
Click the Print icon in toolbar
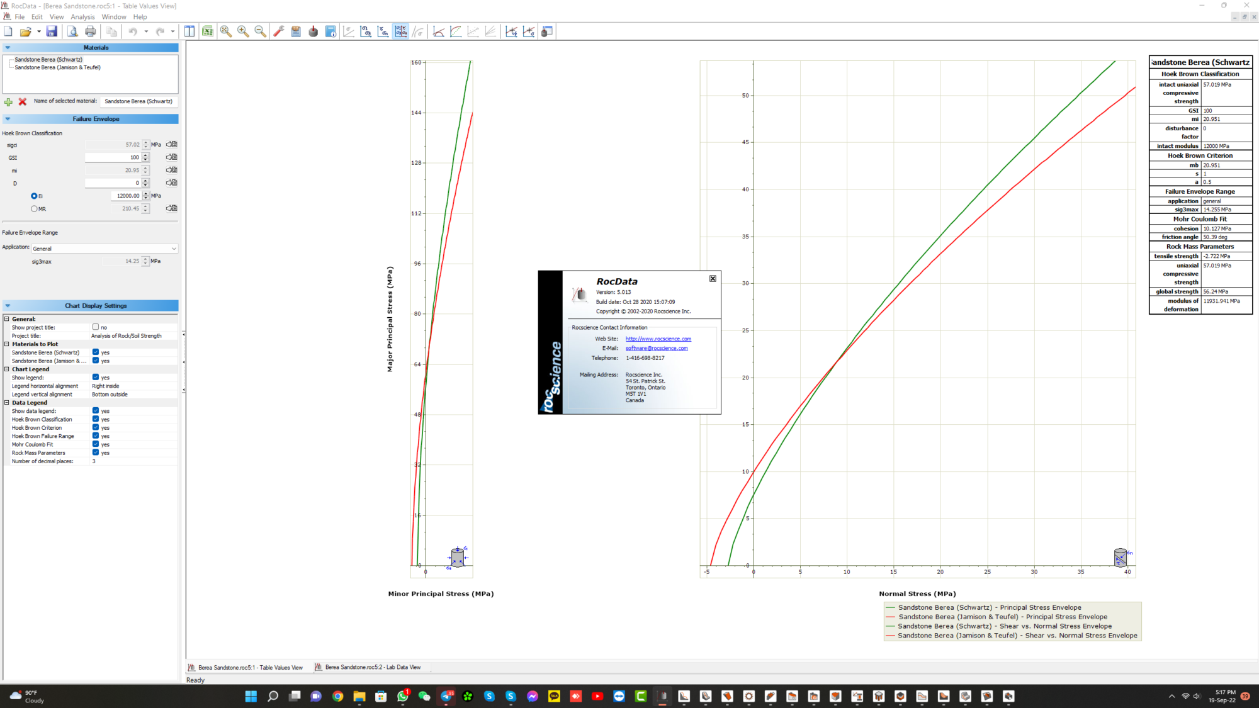point(91,31)
